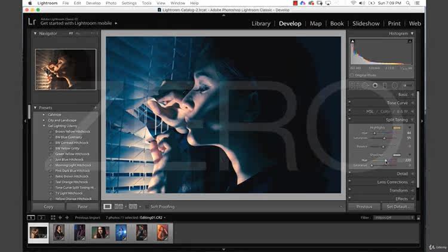This screenshot has width=448, height=252.
Task: Toggle the Split Toning panel switch
Action: [349, 119]
